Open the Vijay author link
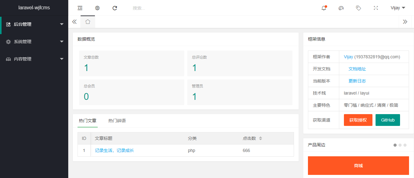The width and height of the screenshot is (414, 178). [349, 57]
